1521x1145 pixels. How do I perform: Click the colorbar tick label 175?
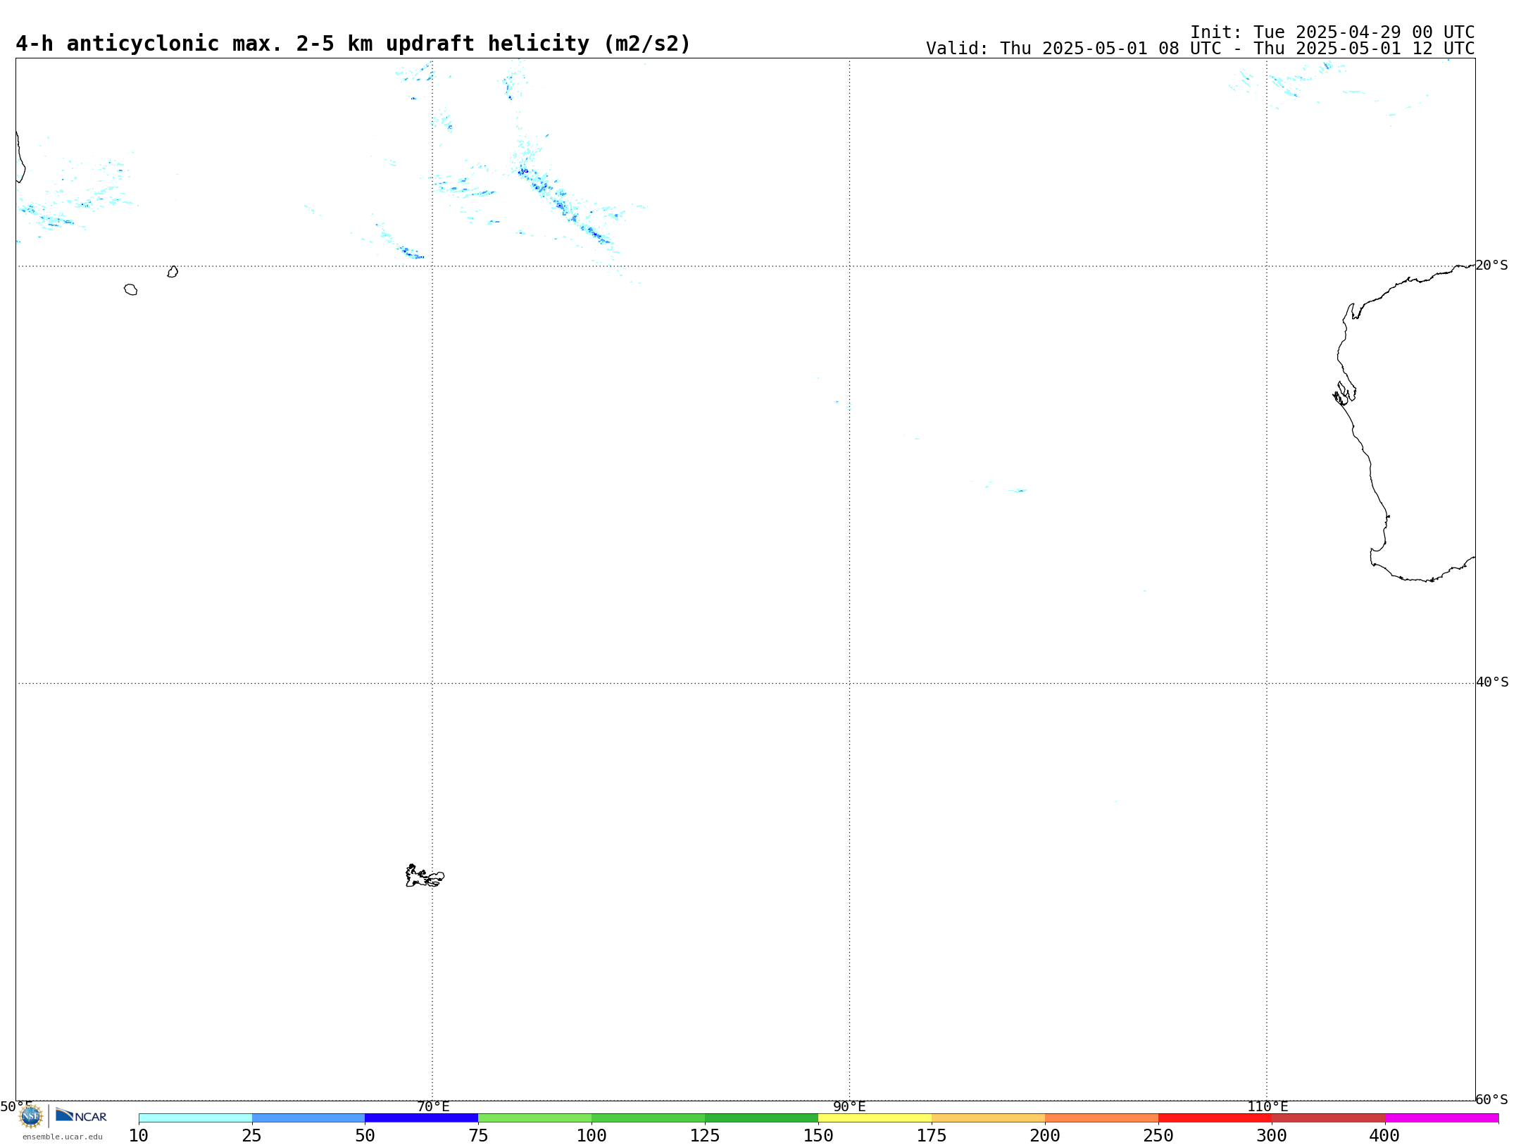(x=932, y=1135)
